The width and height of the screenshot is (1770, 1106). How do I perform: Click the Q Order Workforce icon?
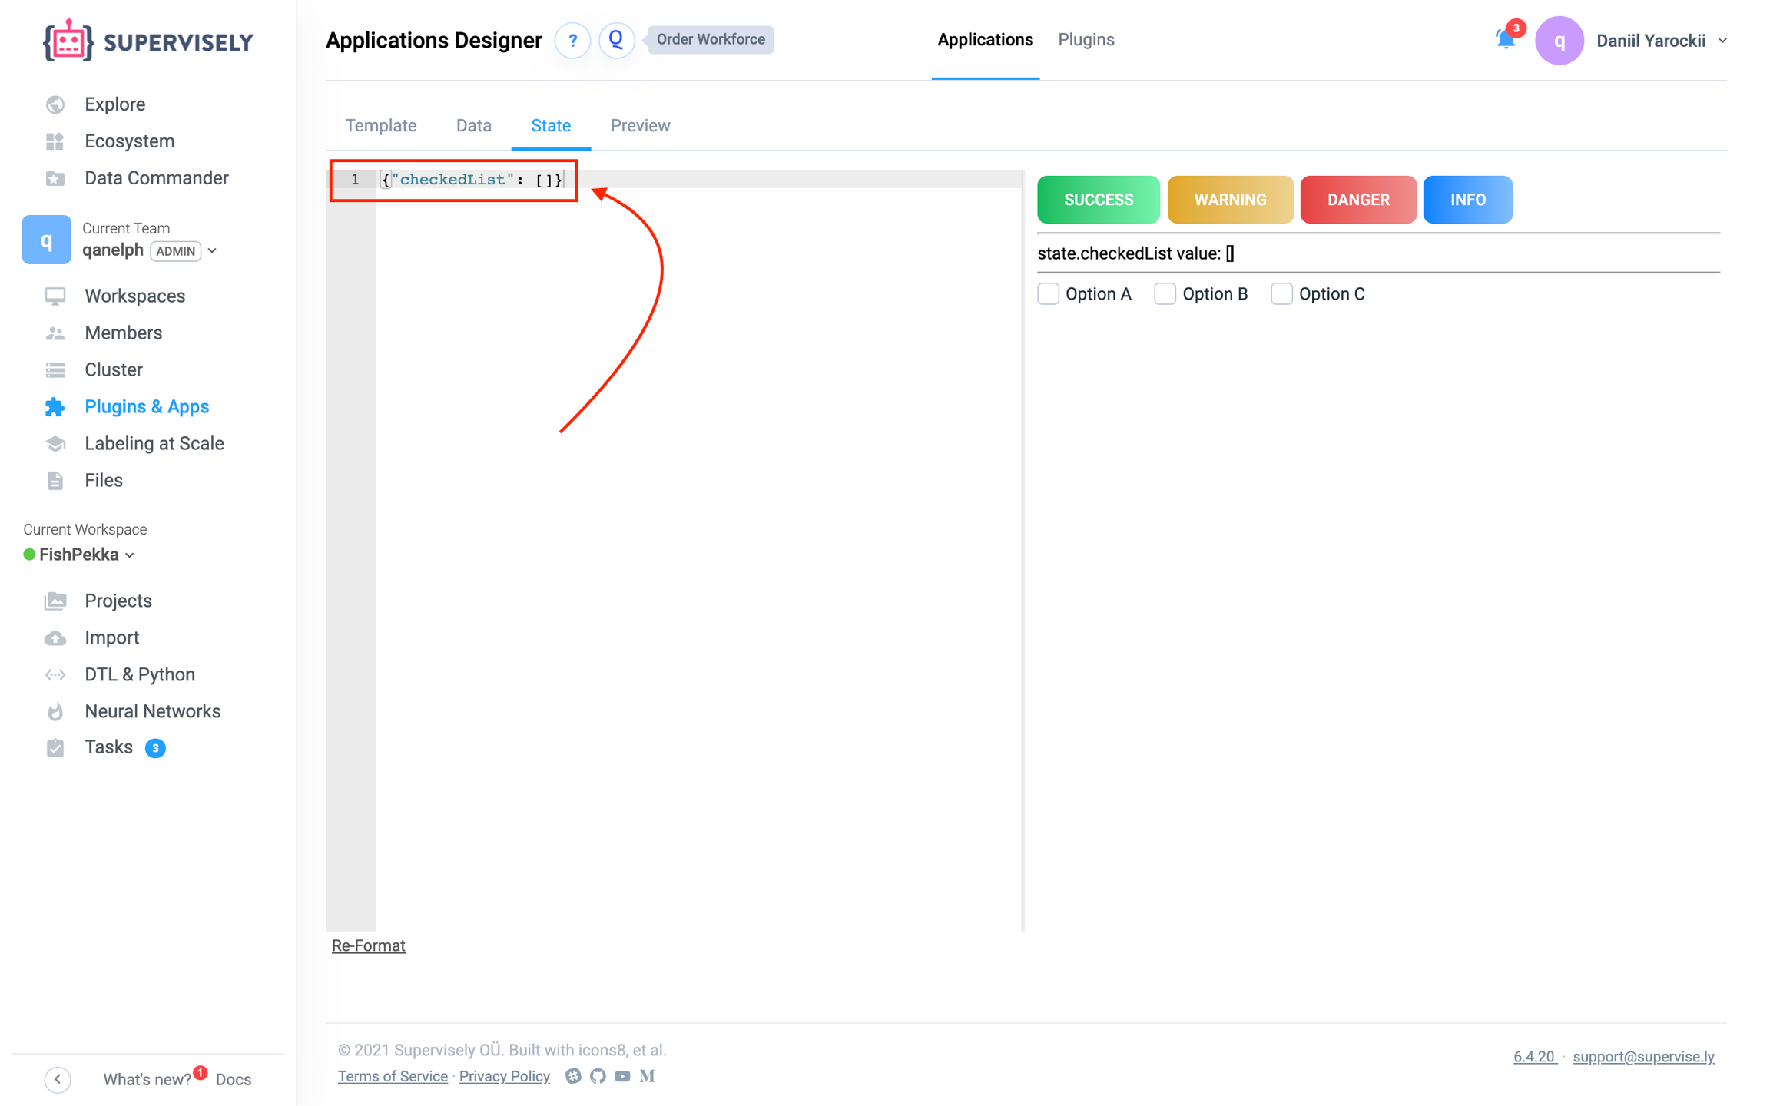tap(616, 40)
